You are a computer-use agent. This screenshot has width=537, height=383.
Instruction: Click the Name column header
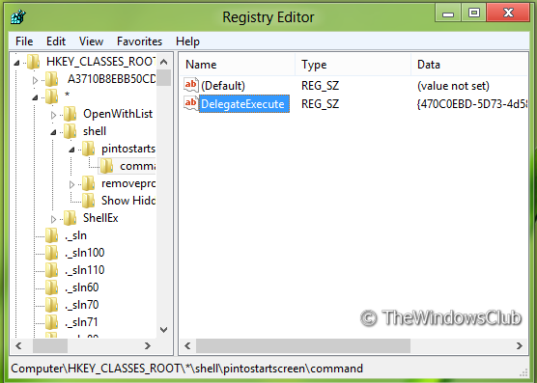[238, 65]
